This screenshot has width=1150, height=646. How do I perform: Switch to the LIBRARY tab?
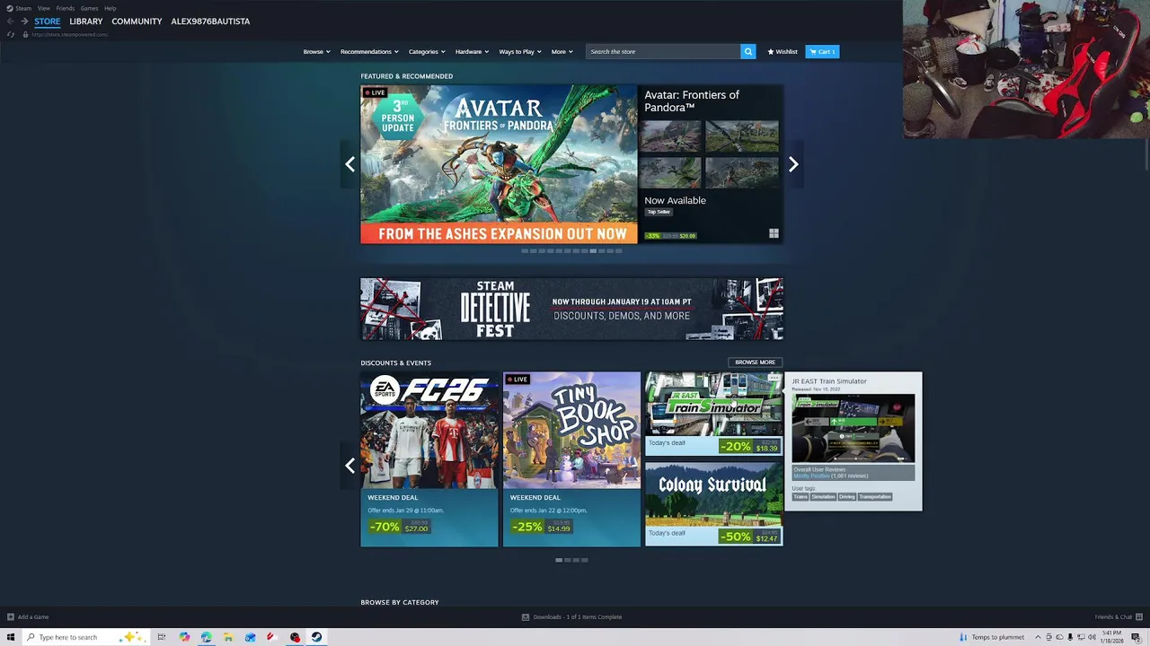point(86,21)
